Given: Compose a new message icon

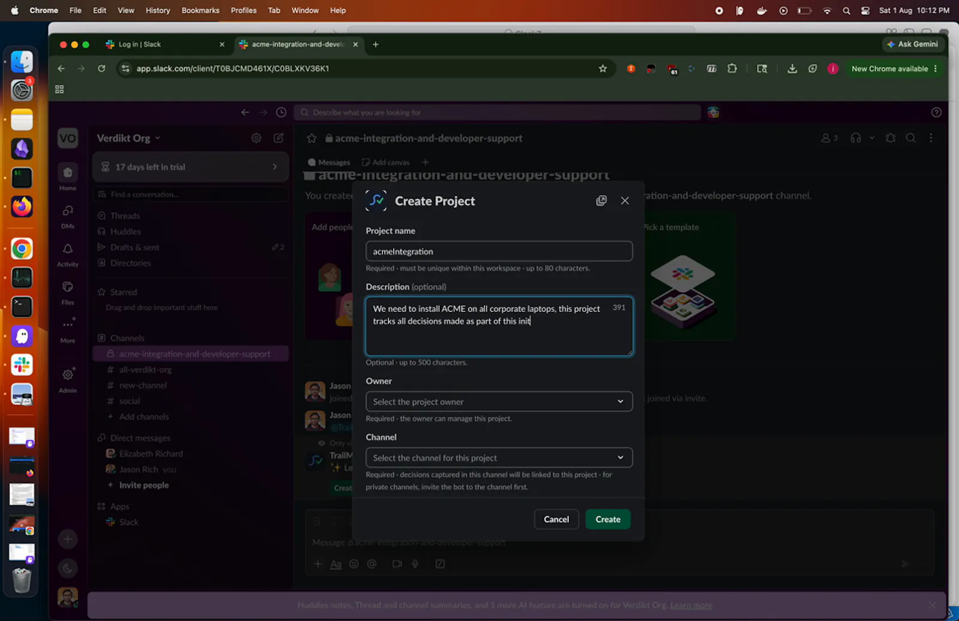Looking at the screenshot, I should pos(279,138).
